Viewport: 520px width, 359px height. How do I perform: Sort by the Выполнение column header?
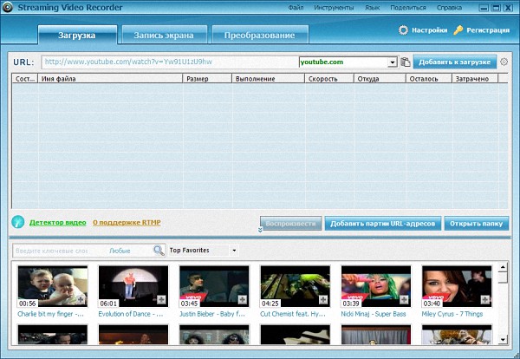268,79
